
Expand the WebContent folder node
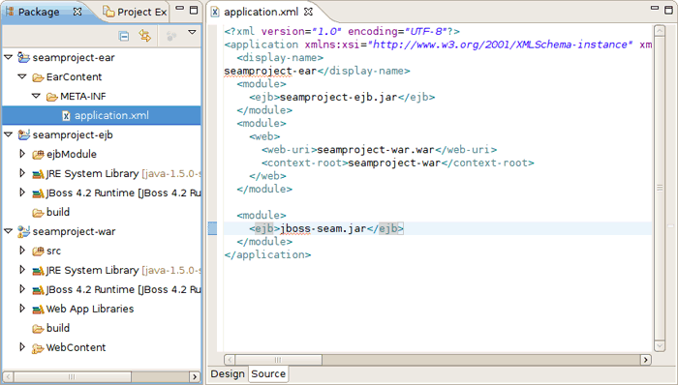22,346
